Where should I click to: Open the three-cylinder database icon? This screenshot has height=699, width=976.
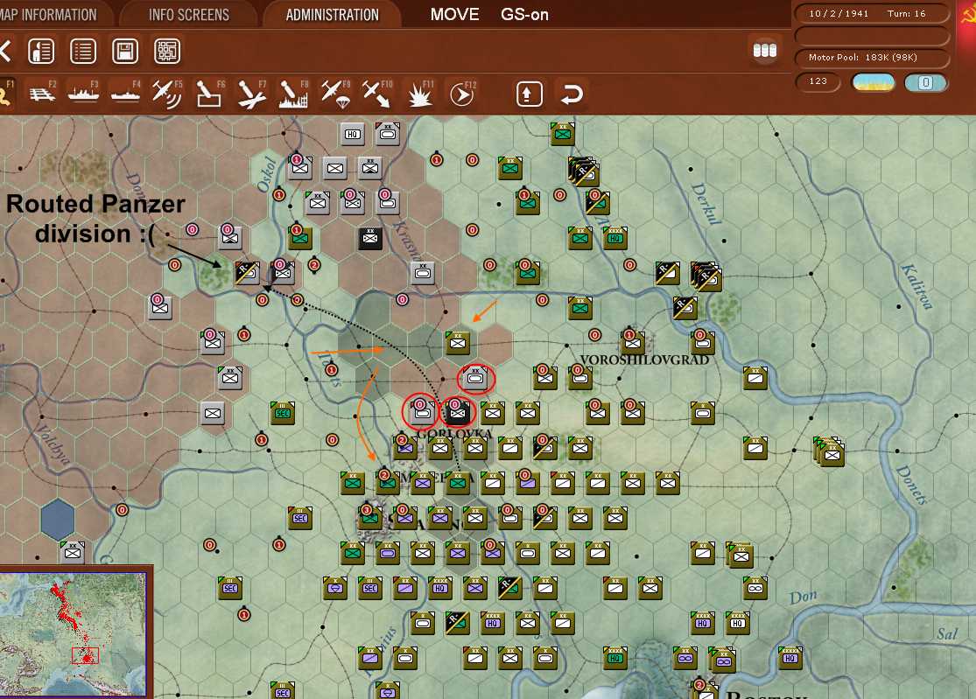pyautogui.click(x=765, y=51)
